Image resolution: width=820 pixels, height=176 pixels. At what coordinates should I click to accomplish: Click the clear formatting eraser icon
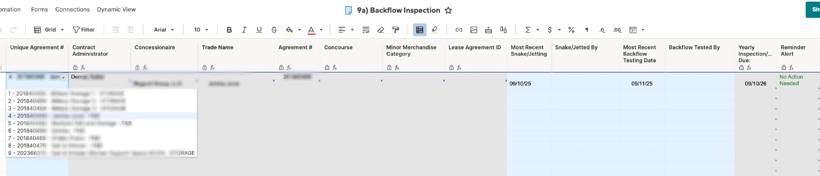pyautogui.click(x=381, y=30)
